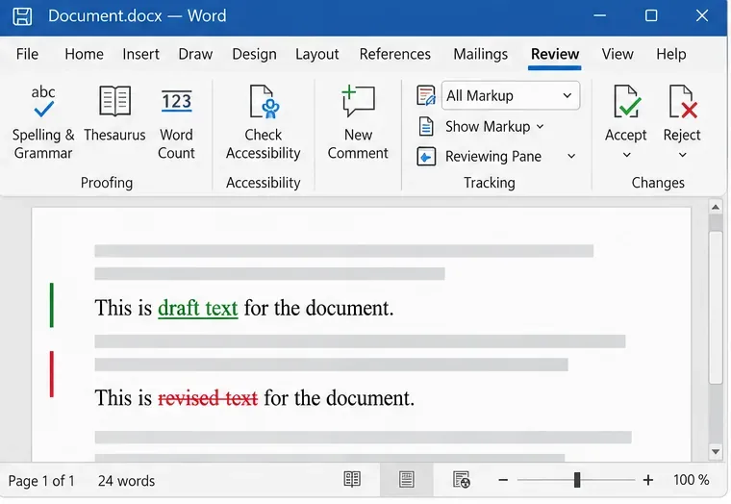This screenshot has height=504, width=731.
Task: Open the File tab
Action: [27, 54]
